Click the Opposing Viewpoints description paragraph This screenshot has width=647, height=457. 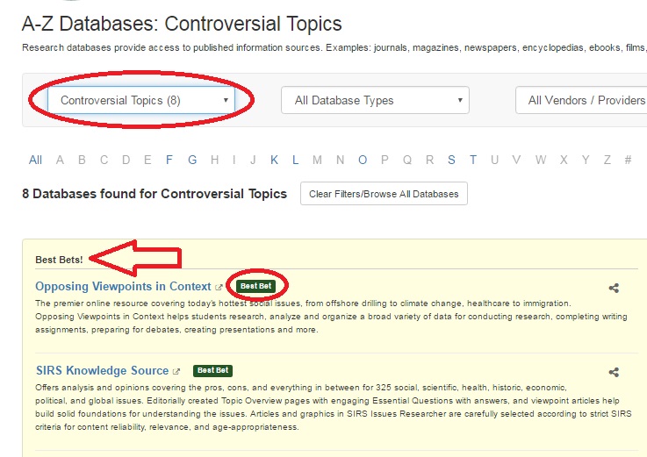tap(331, 317)
